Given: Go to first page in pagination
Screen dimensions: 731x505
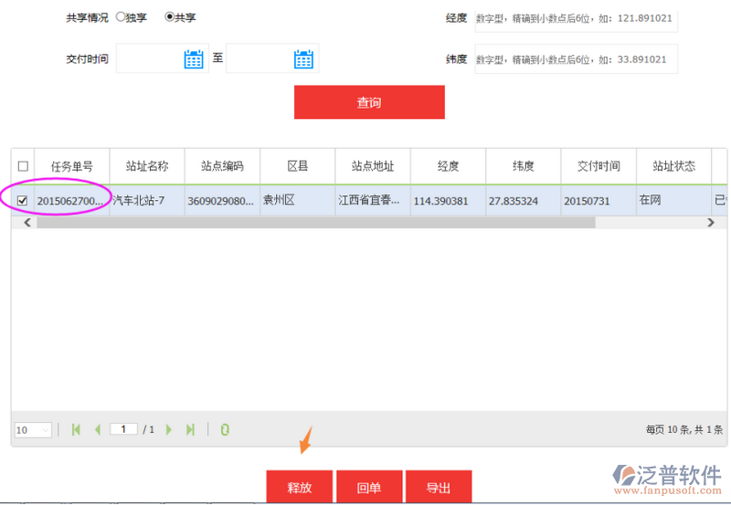Looking at the screenshot, I should click(x=76, y=429).
